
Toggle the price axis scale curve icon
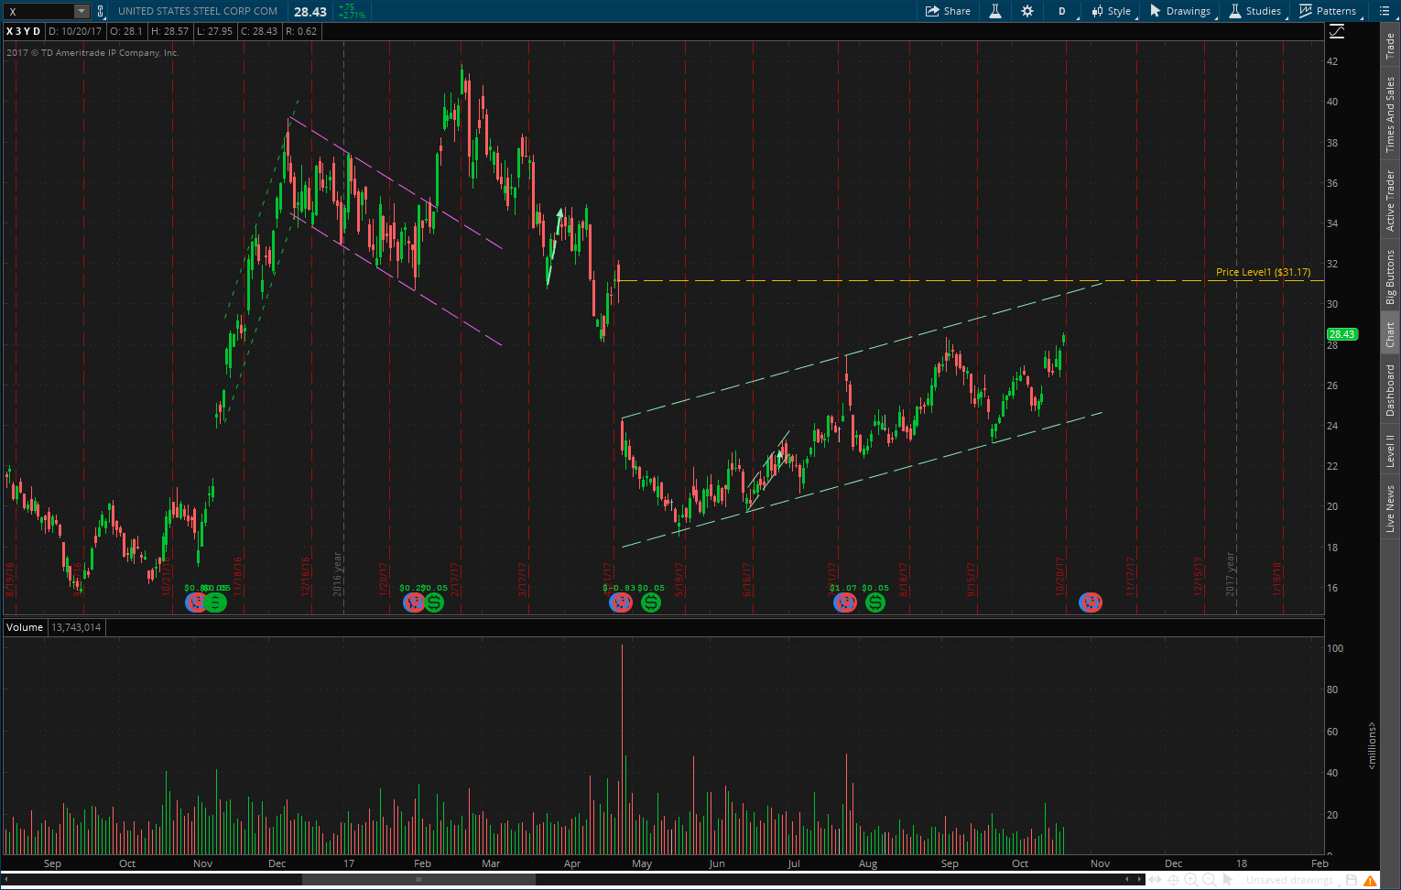(1337, 31)
